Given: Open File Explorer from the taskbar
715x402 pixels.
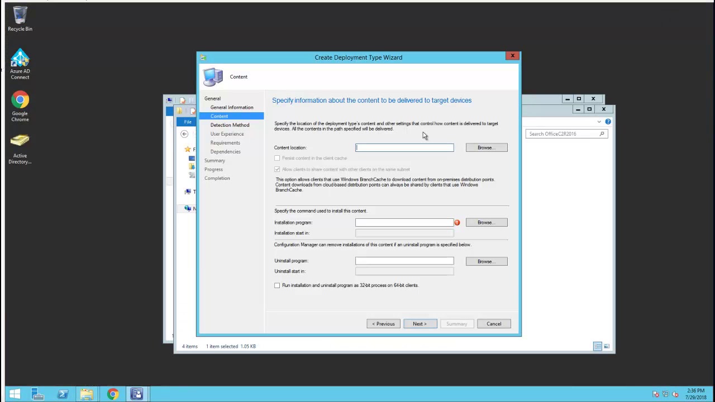Looking at the screenshot, I should 87,394.
